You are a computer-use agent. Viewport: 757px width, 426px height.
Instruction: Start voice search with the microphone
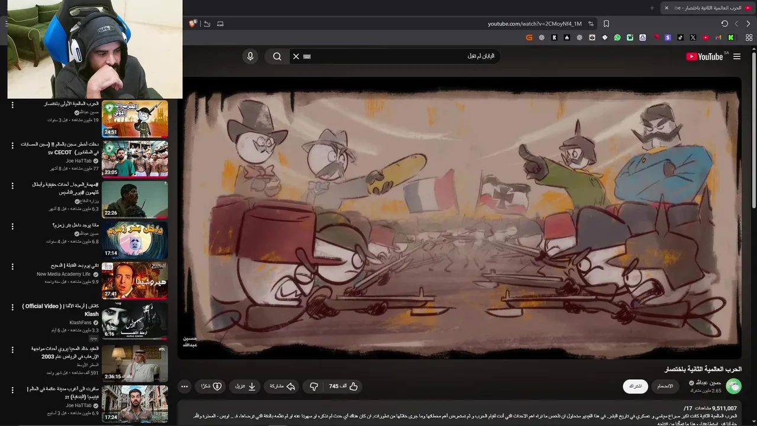tap(250, 56)
